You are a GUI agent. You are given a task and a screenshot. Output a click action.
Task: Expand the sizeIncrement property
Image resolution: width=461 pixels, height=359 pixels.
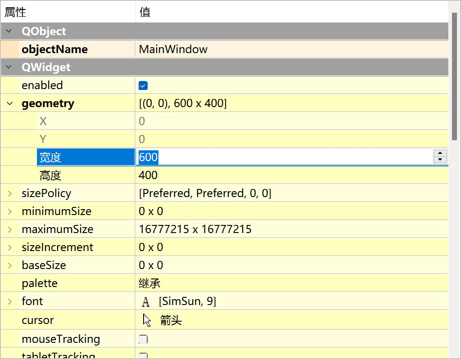click(x=10, y=247)
